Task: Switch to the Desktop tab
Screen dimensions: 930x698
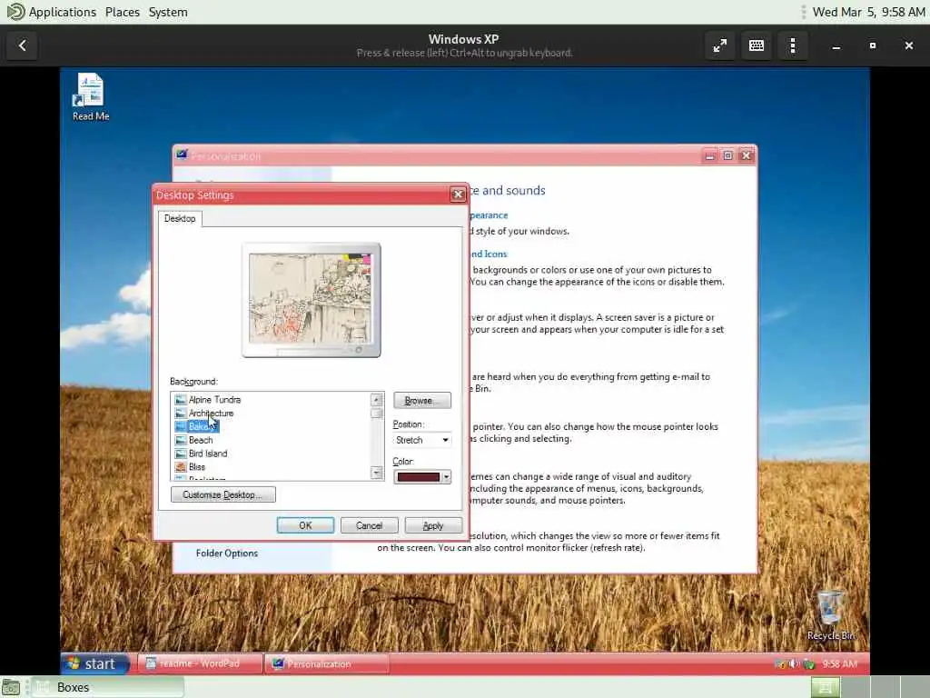Action: click(180, 218)
